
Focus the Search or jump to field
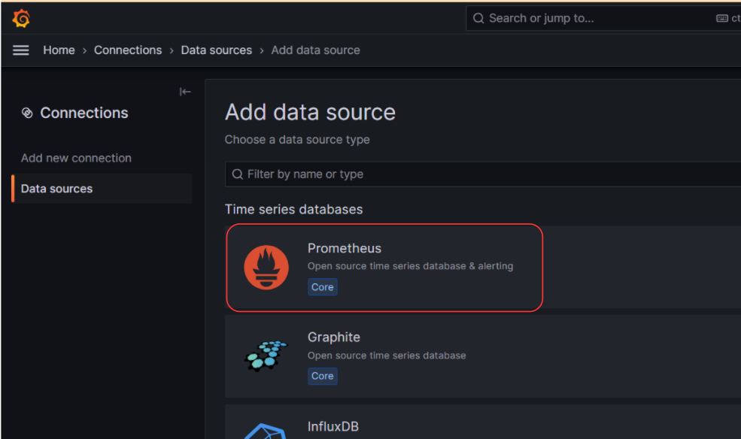603,18
